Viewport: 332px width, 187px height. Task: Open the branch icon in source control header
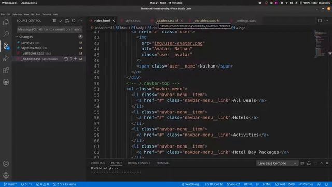(67, 21)
